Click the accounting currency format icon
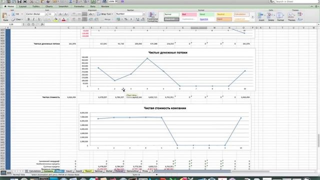The image size is (320, 180). 118,19
